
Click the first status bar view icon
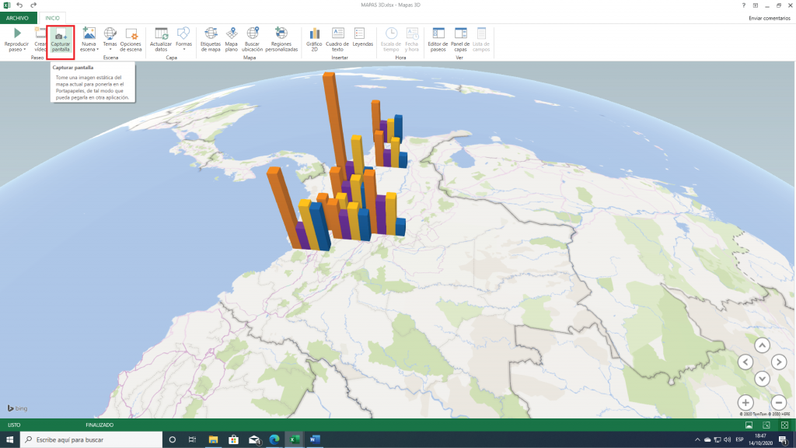tap(749, 425)
